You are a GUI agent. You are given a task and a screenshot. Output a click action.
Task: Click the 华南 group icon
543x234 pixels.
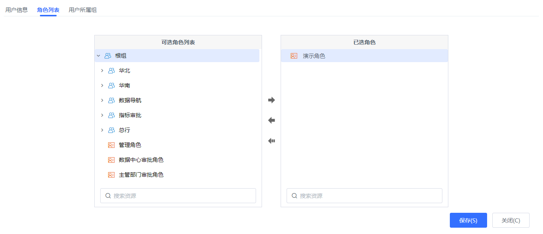click(111, 86)
